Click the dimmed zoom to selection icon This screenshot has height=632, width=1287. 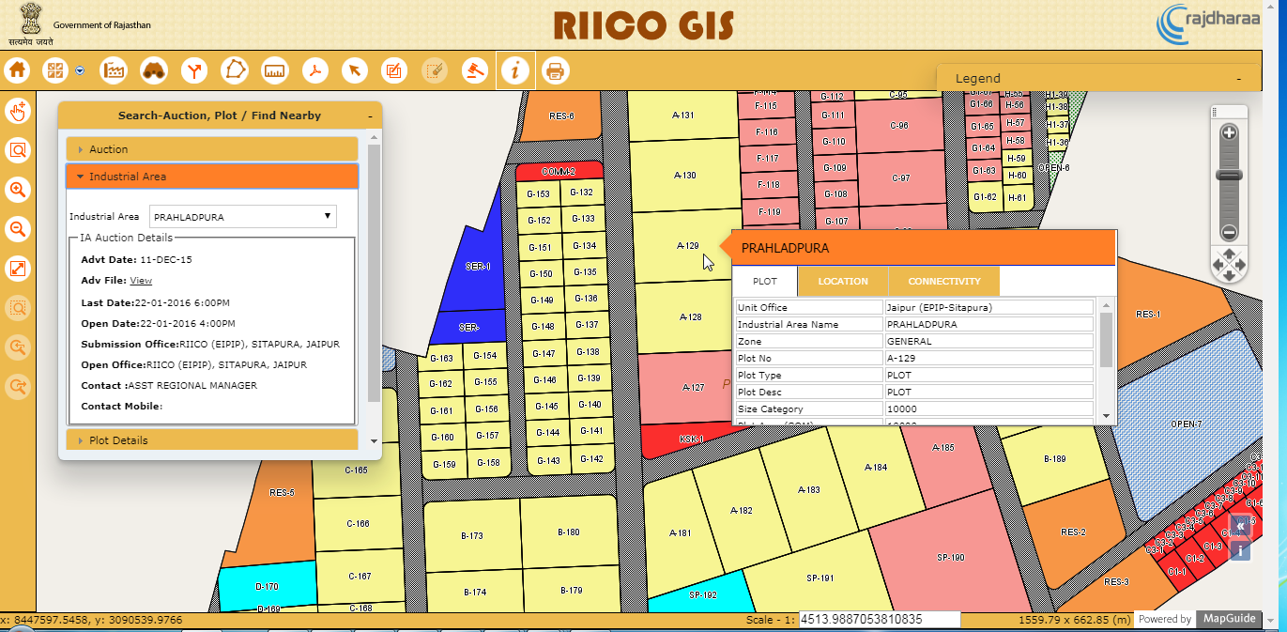pos(18,307)
